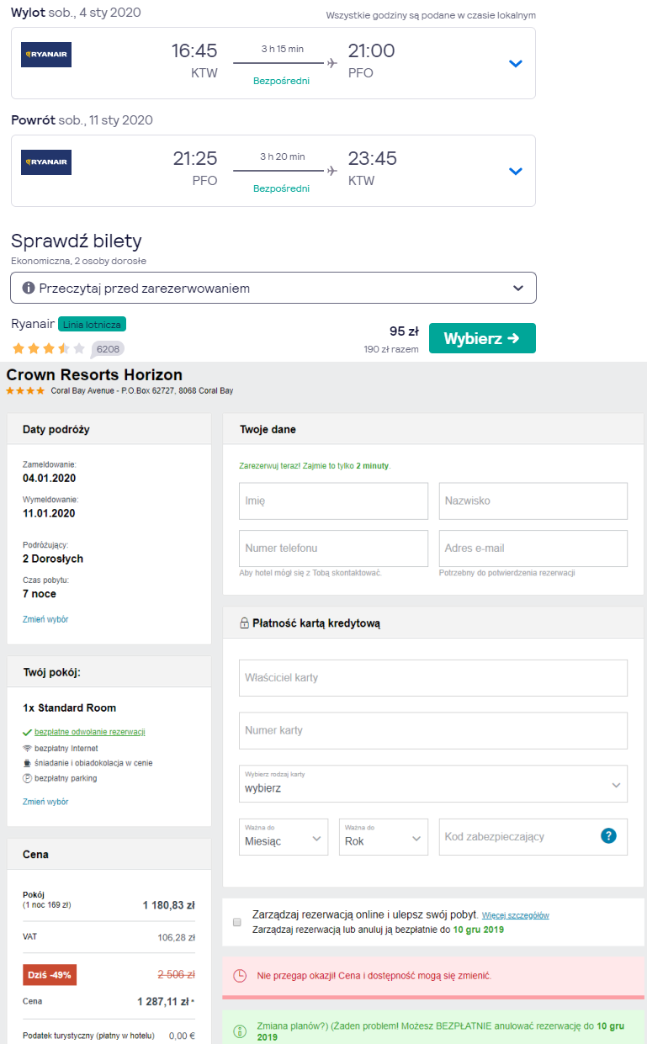Viewport: 647px width, 1044px height.
Task: Open the card type dropdown
Action: [x=433, y=784]
